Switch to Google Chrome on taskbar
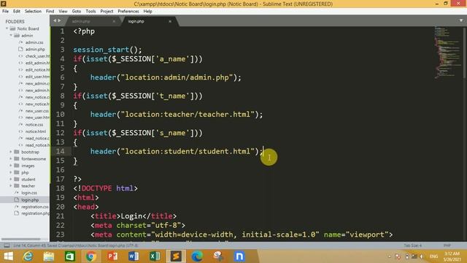Image resolution: width=467 pixels, height=263 pixels. pos(91,256)
